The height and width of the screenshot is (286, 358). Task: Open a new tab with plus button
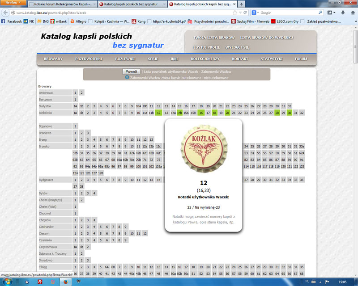[x=242, y=4]
